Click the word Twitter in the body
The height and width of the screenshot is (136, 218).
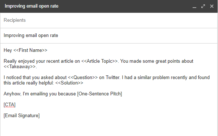click(x=113, y=78)
